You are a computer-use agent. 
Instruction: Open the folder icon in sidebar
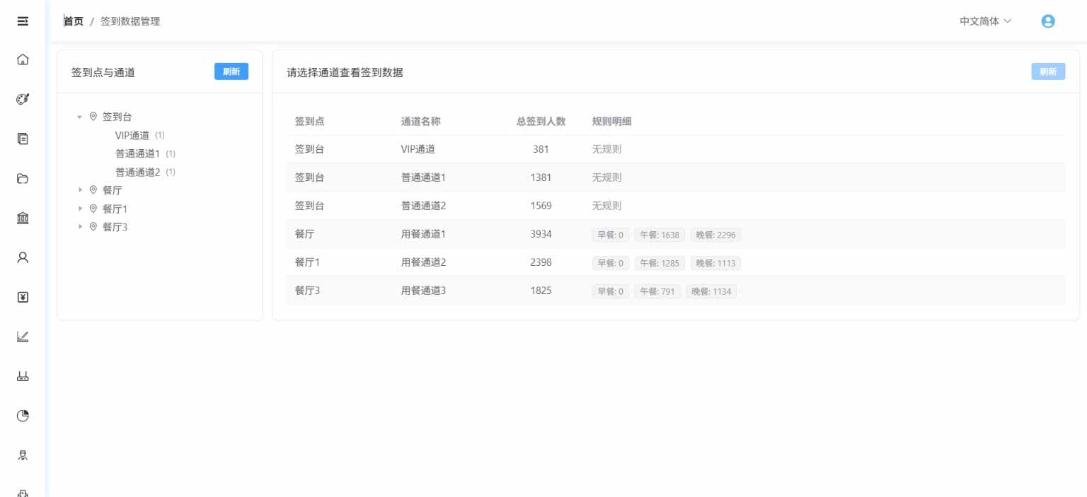pyautogui.click(x=23, y=179)
